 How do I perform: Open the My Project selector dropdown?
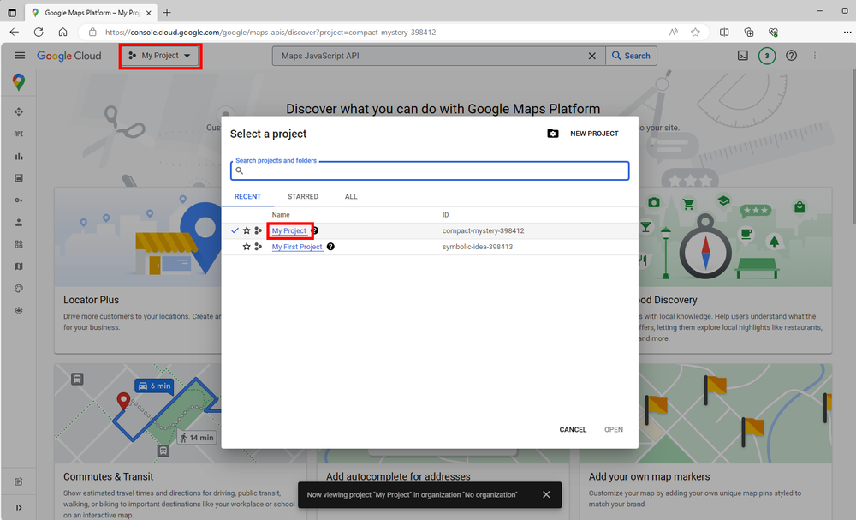click(x=160, y=56)
